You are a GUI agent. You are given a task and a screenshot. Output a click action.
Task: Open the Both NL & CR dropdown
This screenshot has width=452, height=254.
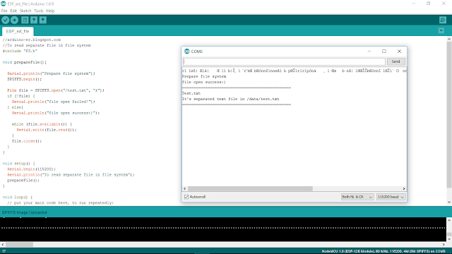point(357,197)
